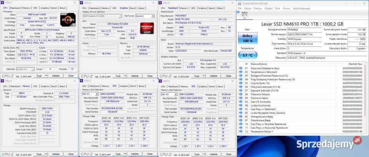This screenshot has height=157, width=369.
Task: Click Tools button in Slot #1 SPD window
Action: pyautogui.click(x=118, y=154)
